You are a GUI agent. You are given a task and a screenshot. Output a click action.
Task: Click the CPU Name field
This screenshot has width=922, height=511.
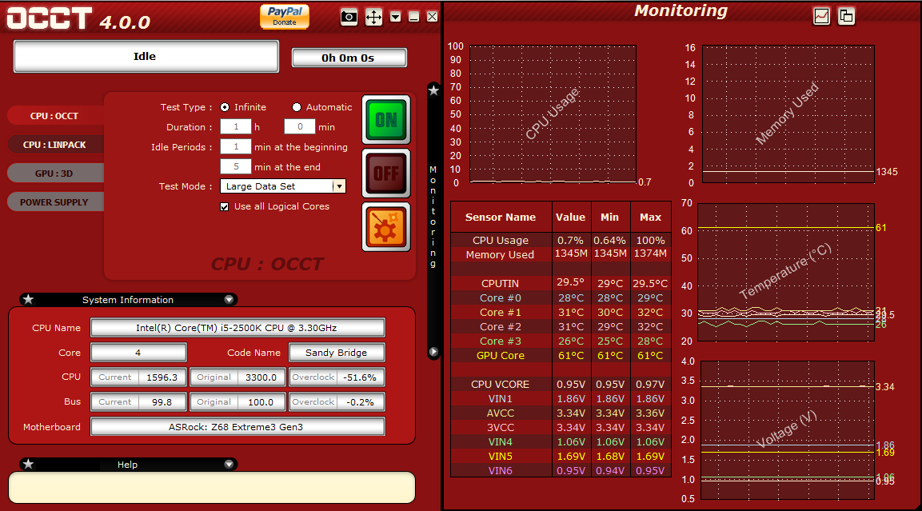click(x=237, y=328)
